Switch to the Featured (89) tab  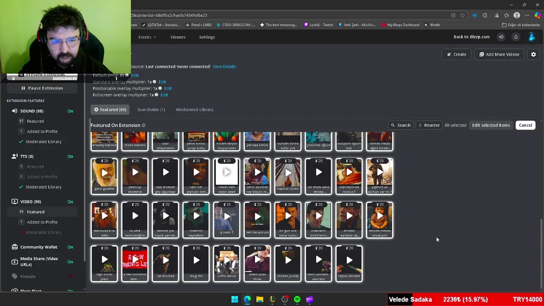(x=110, y=110)
